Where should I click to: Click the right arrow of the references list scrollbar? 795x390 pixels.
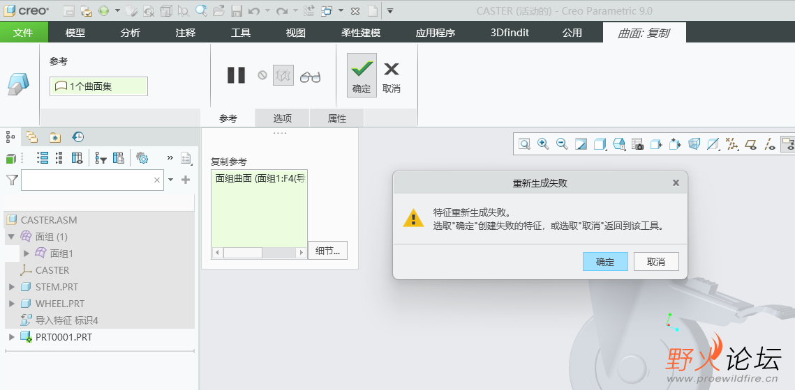pyautogui.click(x=302, y=252)
